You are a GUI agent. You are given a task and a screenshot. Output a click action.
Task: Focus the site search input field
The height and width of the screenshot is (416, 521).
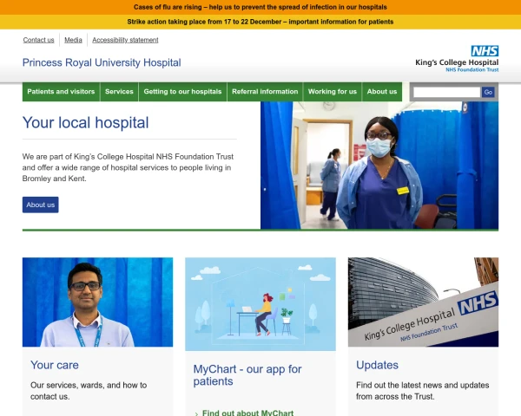(x=446, y=92)
